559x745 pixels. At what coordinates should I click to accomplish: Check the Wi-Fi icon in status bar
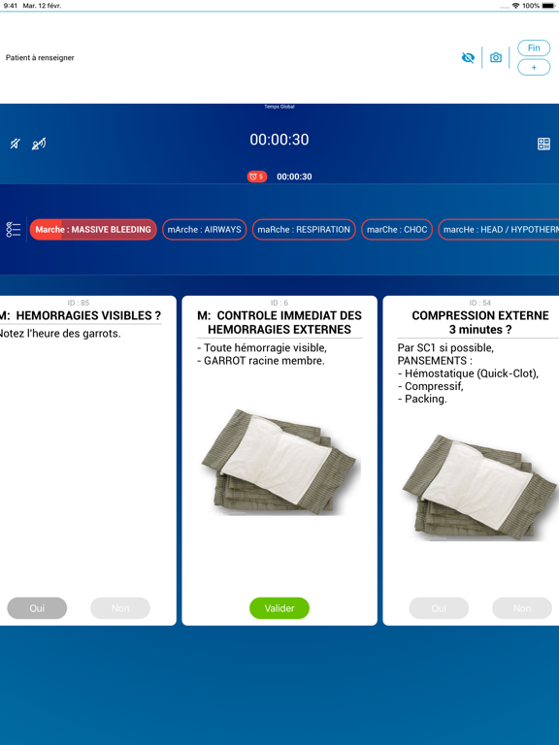pos(515,6)
